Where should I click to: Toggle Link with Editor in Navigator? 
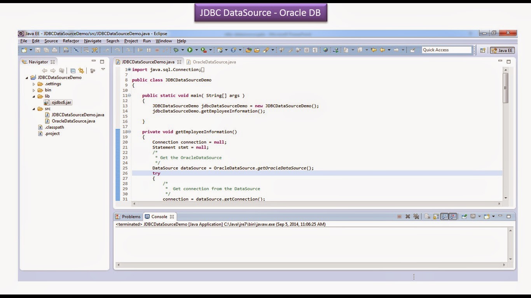(x=81, y=71)
